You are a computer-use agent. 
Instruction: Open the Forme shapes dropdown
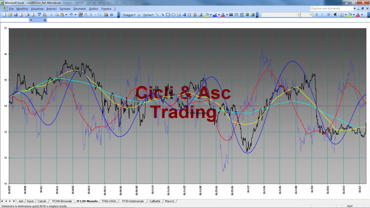[x=149, y=15]
